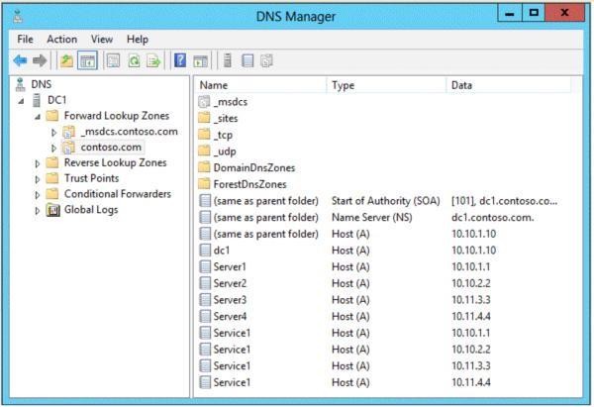Sort records by the Type column header
This screenshot has height=407, width=594.
(386, 85)
